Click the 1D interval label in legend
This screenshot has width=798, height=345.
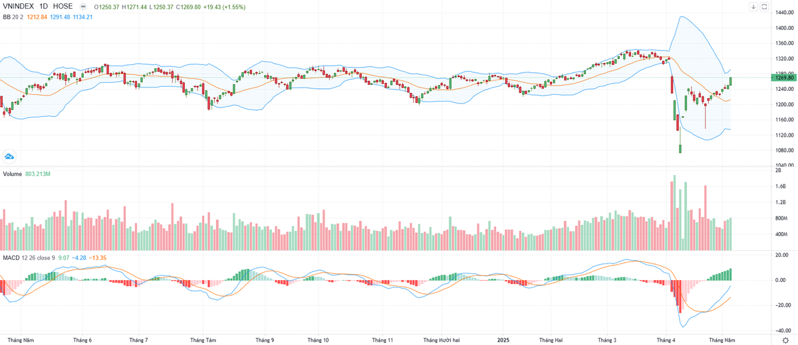tap(44, 7)
